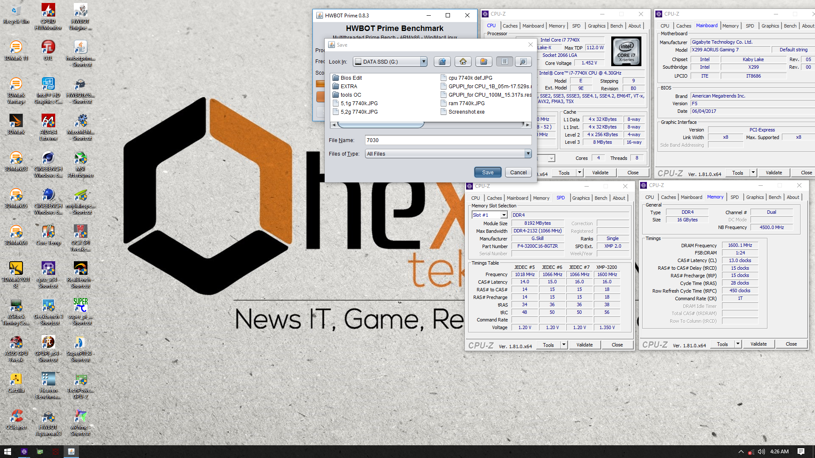Launch super_pi shortcut icon
The width and height of the screenshot is (815, 458).
80,312
